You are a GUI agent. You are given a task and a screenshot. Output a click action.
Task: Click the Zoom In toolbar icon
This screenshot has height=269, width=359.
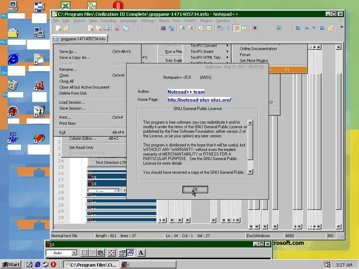[x=182, y=28]
